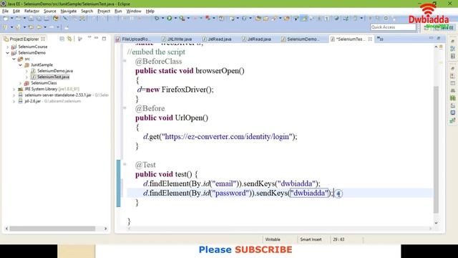Click the Outline view icon in right trim bar
This screenshot has width=458, height=258.
[x=453, y=49]
